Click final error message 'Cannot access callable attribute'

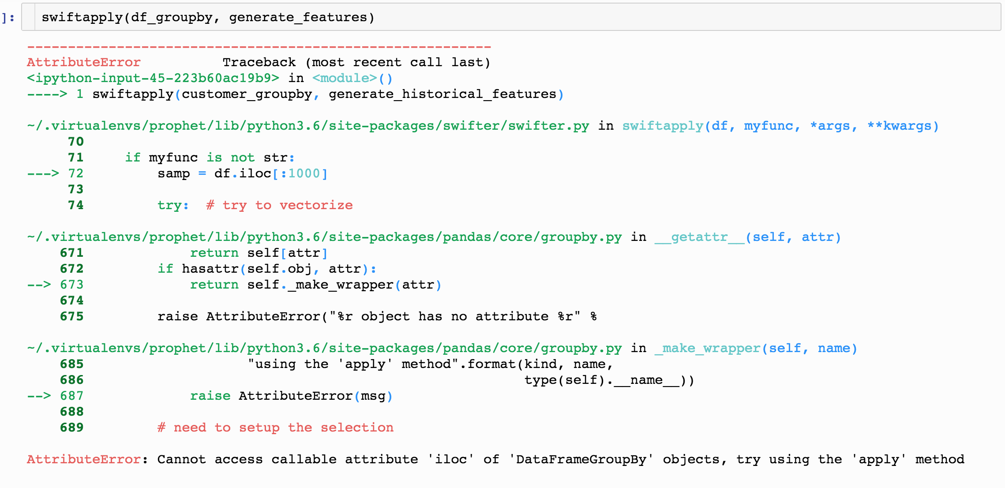pyautogui.click(x=287, y=459)
